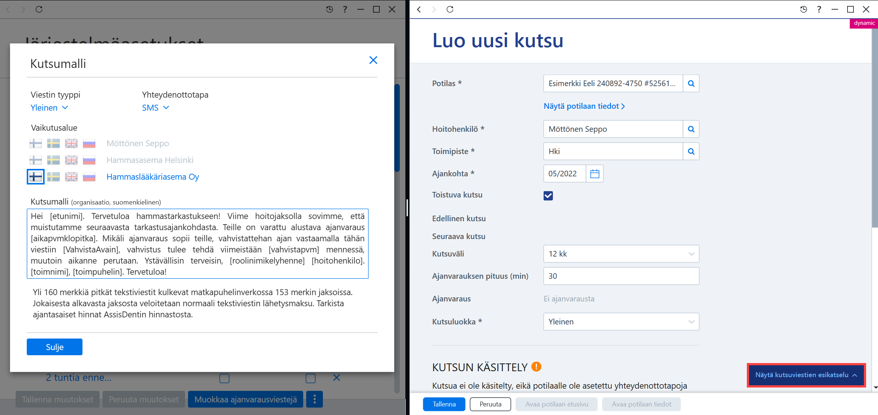This screenshot has height=415, width=878.
Task: Open Näytä potilaan tiedot link
Action: pyautogui.click(x=584, y=106)
